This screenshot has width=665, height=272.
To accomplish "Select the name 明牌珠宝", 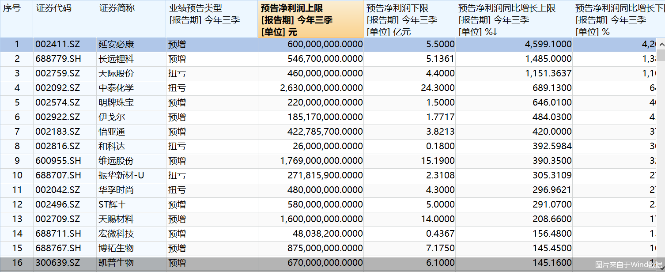I will [x=116, y=102].
